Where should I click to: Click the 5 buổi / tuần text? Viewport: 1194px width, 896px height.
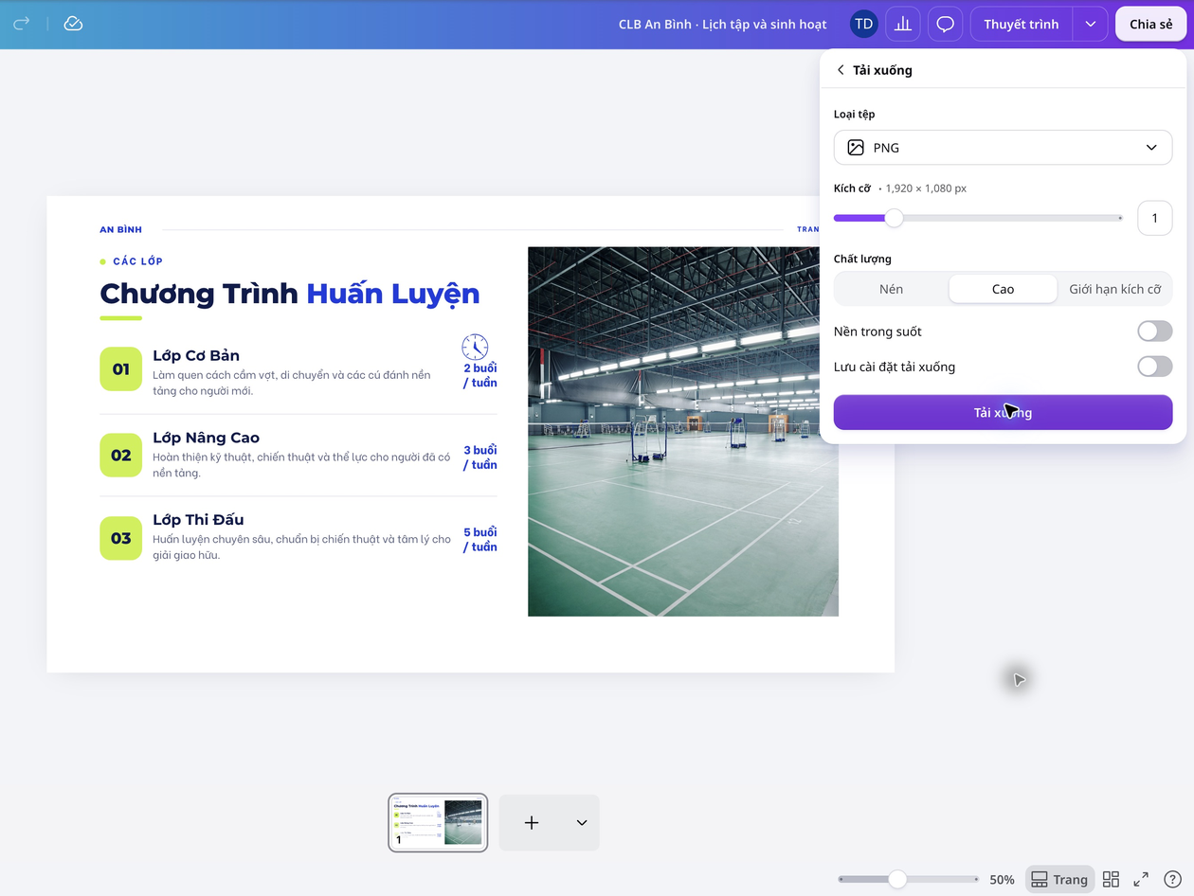[x=479, y=539]
